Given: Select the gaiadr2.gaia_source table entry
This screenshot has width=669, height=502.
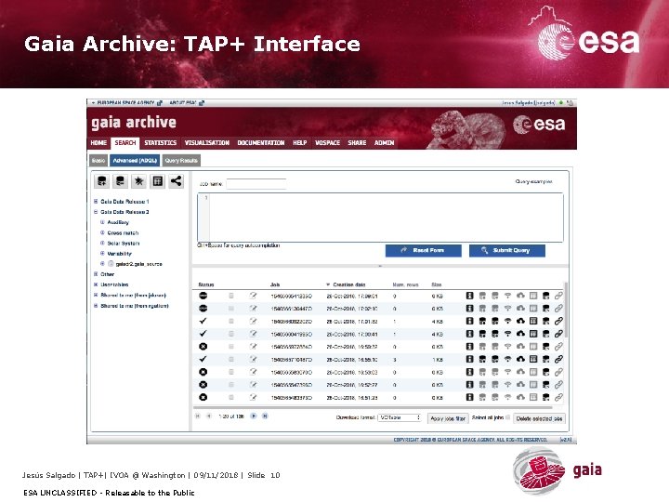Looking at the screenshot, I should pos(139,264).
